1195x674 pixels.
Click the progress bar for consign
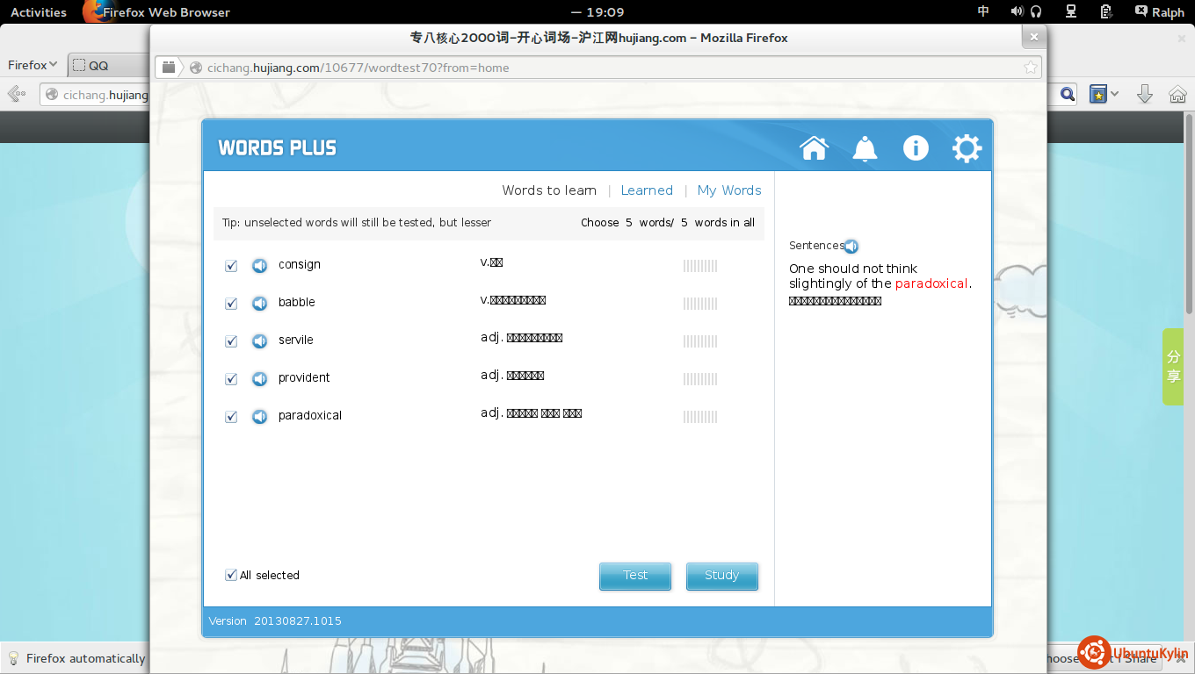pyautogui.click(x=700, y=266)
